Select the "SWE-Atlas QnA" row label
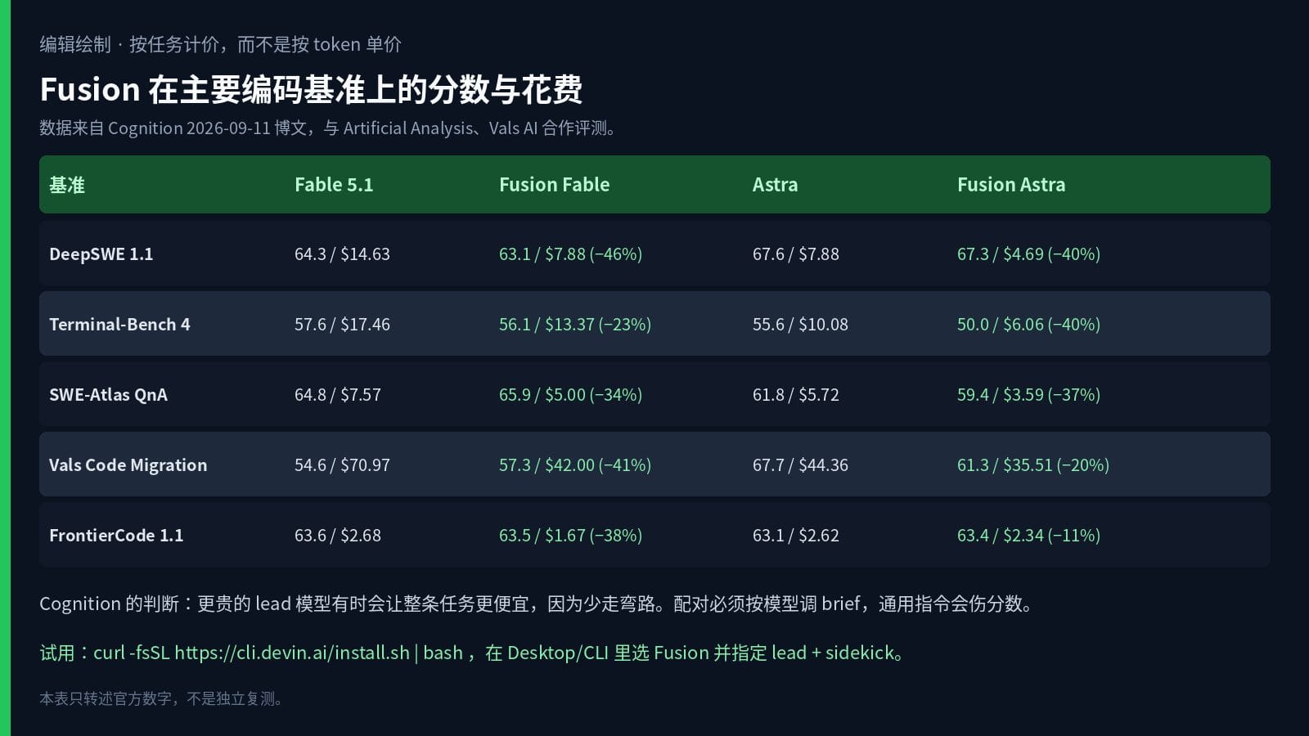 coord(108,394)
